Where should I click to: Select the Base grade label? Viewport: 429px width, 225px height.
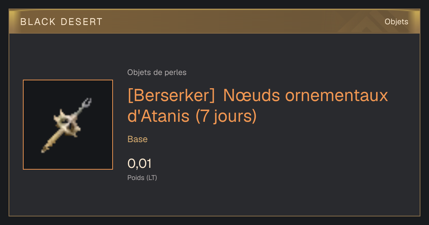[x=138, y=139]
